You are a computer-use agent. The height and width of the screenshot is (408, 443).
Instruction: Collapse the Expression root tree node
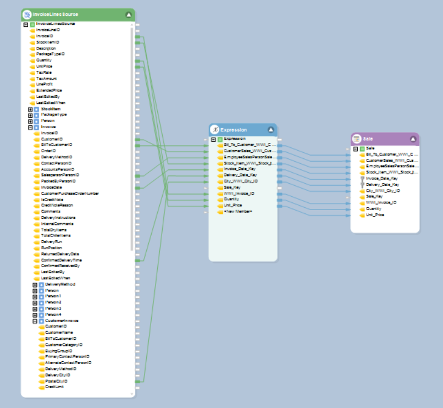pos(213,140)
